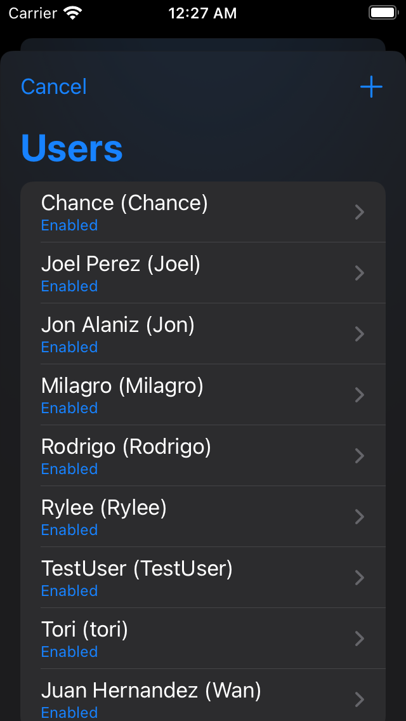Open Chance's user details via chevron
406x721 pixels.
point(360,212)
